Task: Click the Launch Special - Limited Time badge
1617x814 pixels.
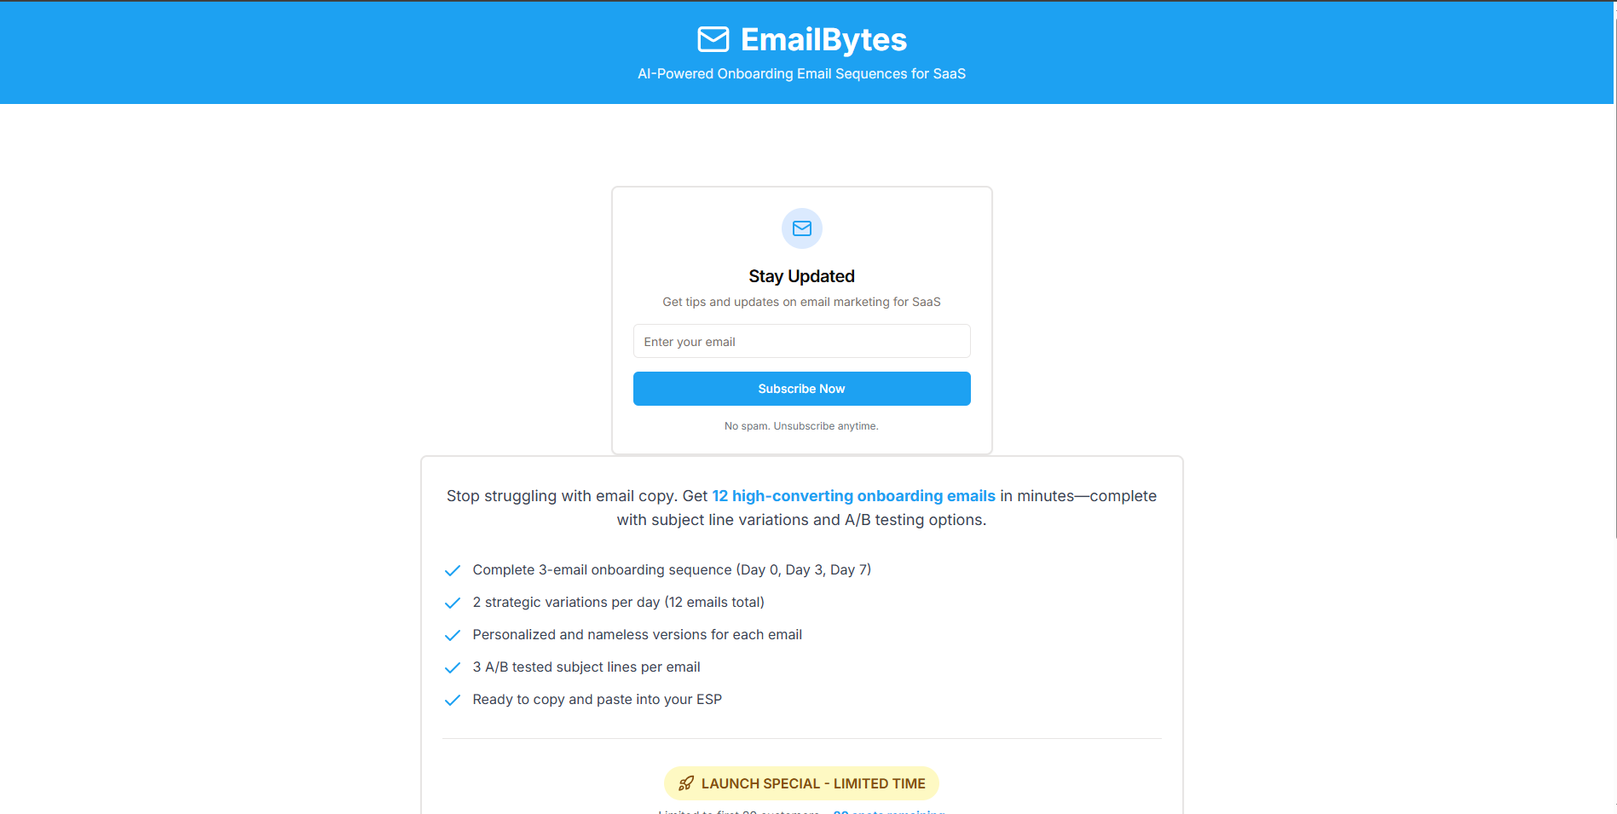Action: coord(801,783)
